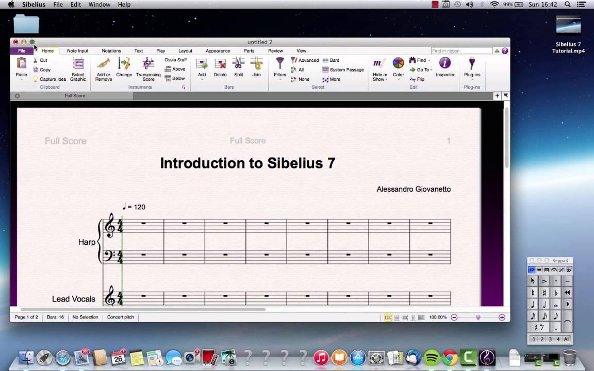Click the Cut button
The width and height of the screenshot is (594, 371).
40,60
